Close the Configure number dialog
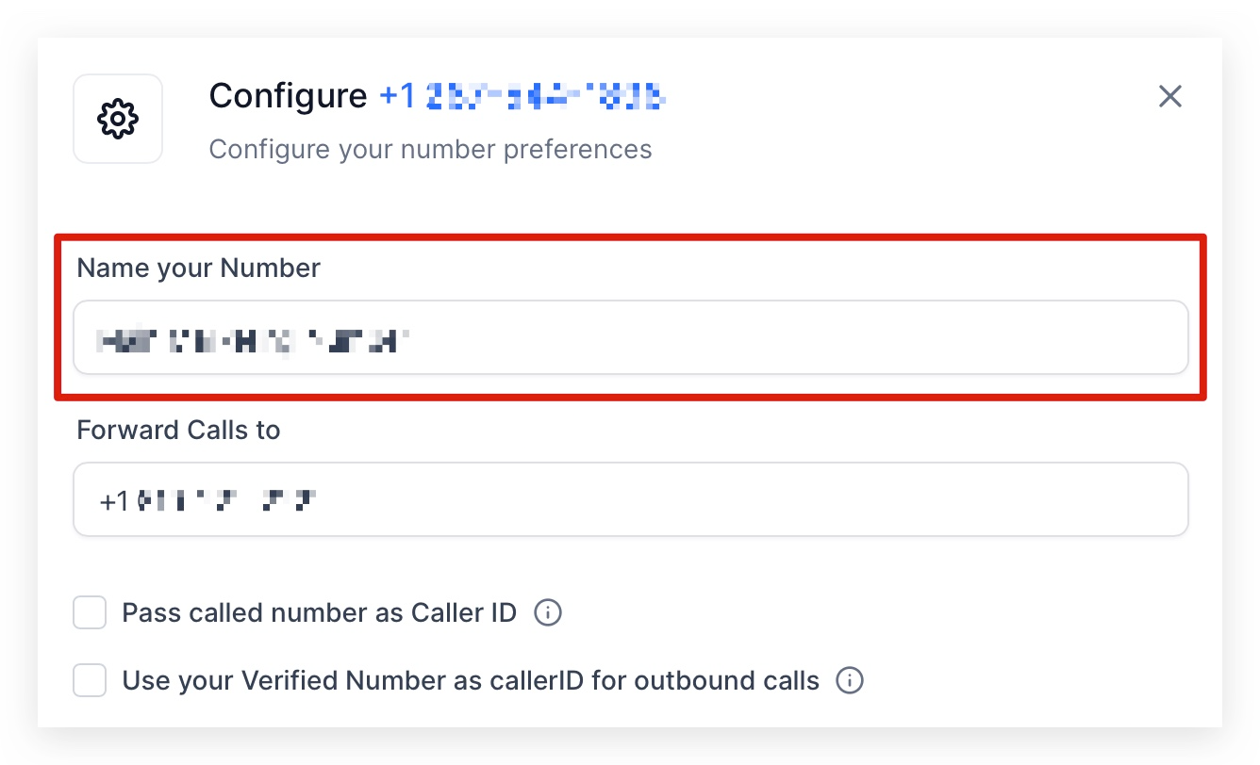This screenshot has height=765, width=1260. tap(1169, 96)
